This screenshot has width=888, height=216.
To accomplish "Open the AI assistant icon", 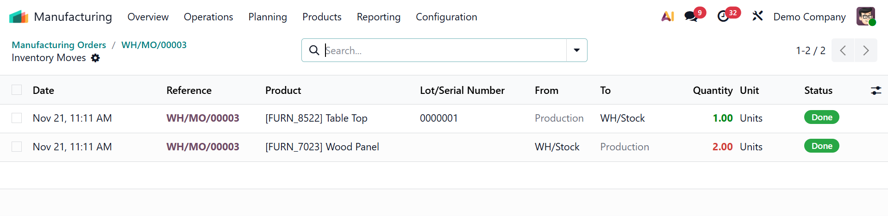I will [667, 17].
